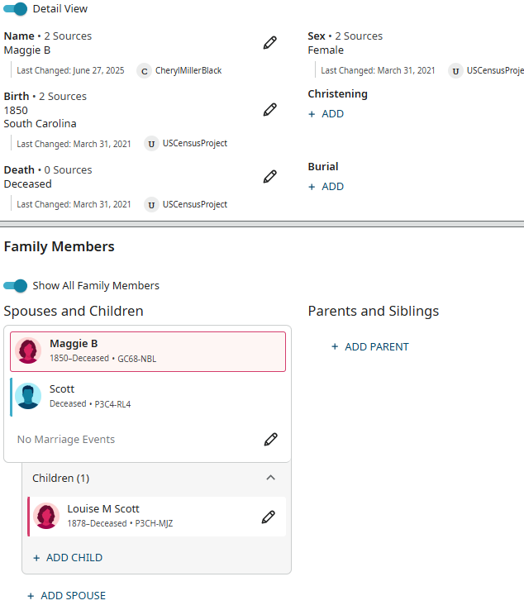Screen dimensions: 524x610
Task: Toggle Show All Family Members switch
Action: pos(16,285)
